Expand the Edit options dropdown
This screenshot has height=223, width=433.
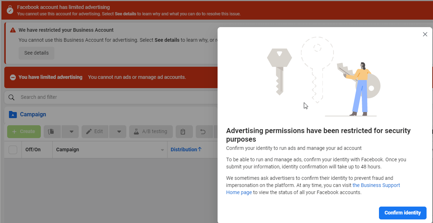(x=118, y=131)
